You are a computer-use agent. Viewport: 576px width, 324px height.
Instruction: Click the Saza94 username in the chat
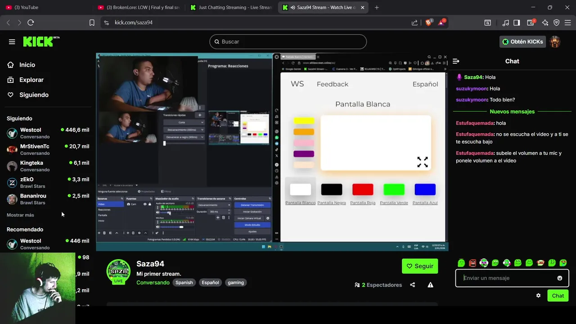[x=473, y=77]
